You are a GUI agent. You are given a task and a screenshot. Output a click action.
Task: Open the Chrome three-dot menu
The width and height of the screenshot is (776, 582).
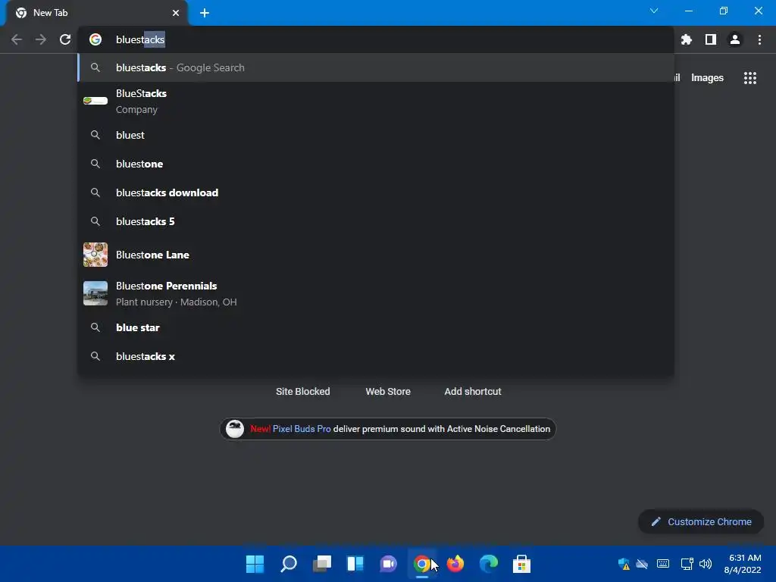coord(759,39)
